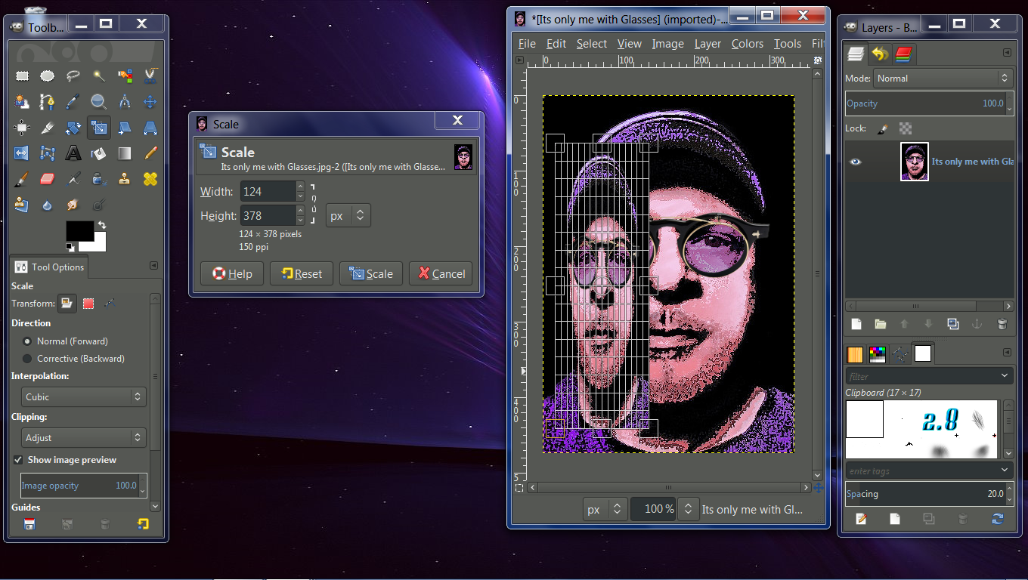The height and width of the screenshot is (580, 1028).
Task: Choose the Rotate tool
Action: coord(73,128)
